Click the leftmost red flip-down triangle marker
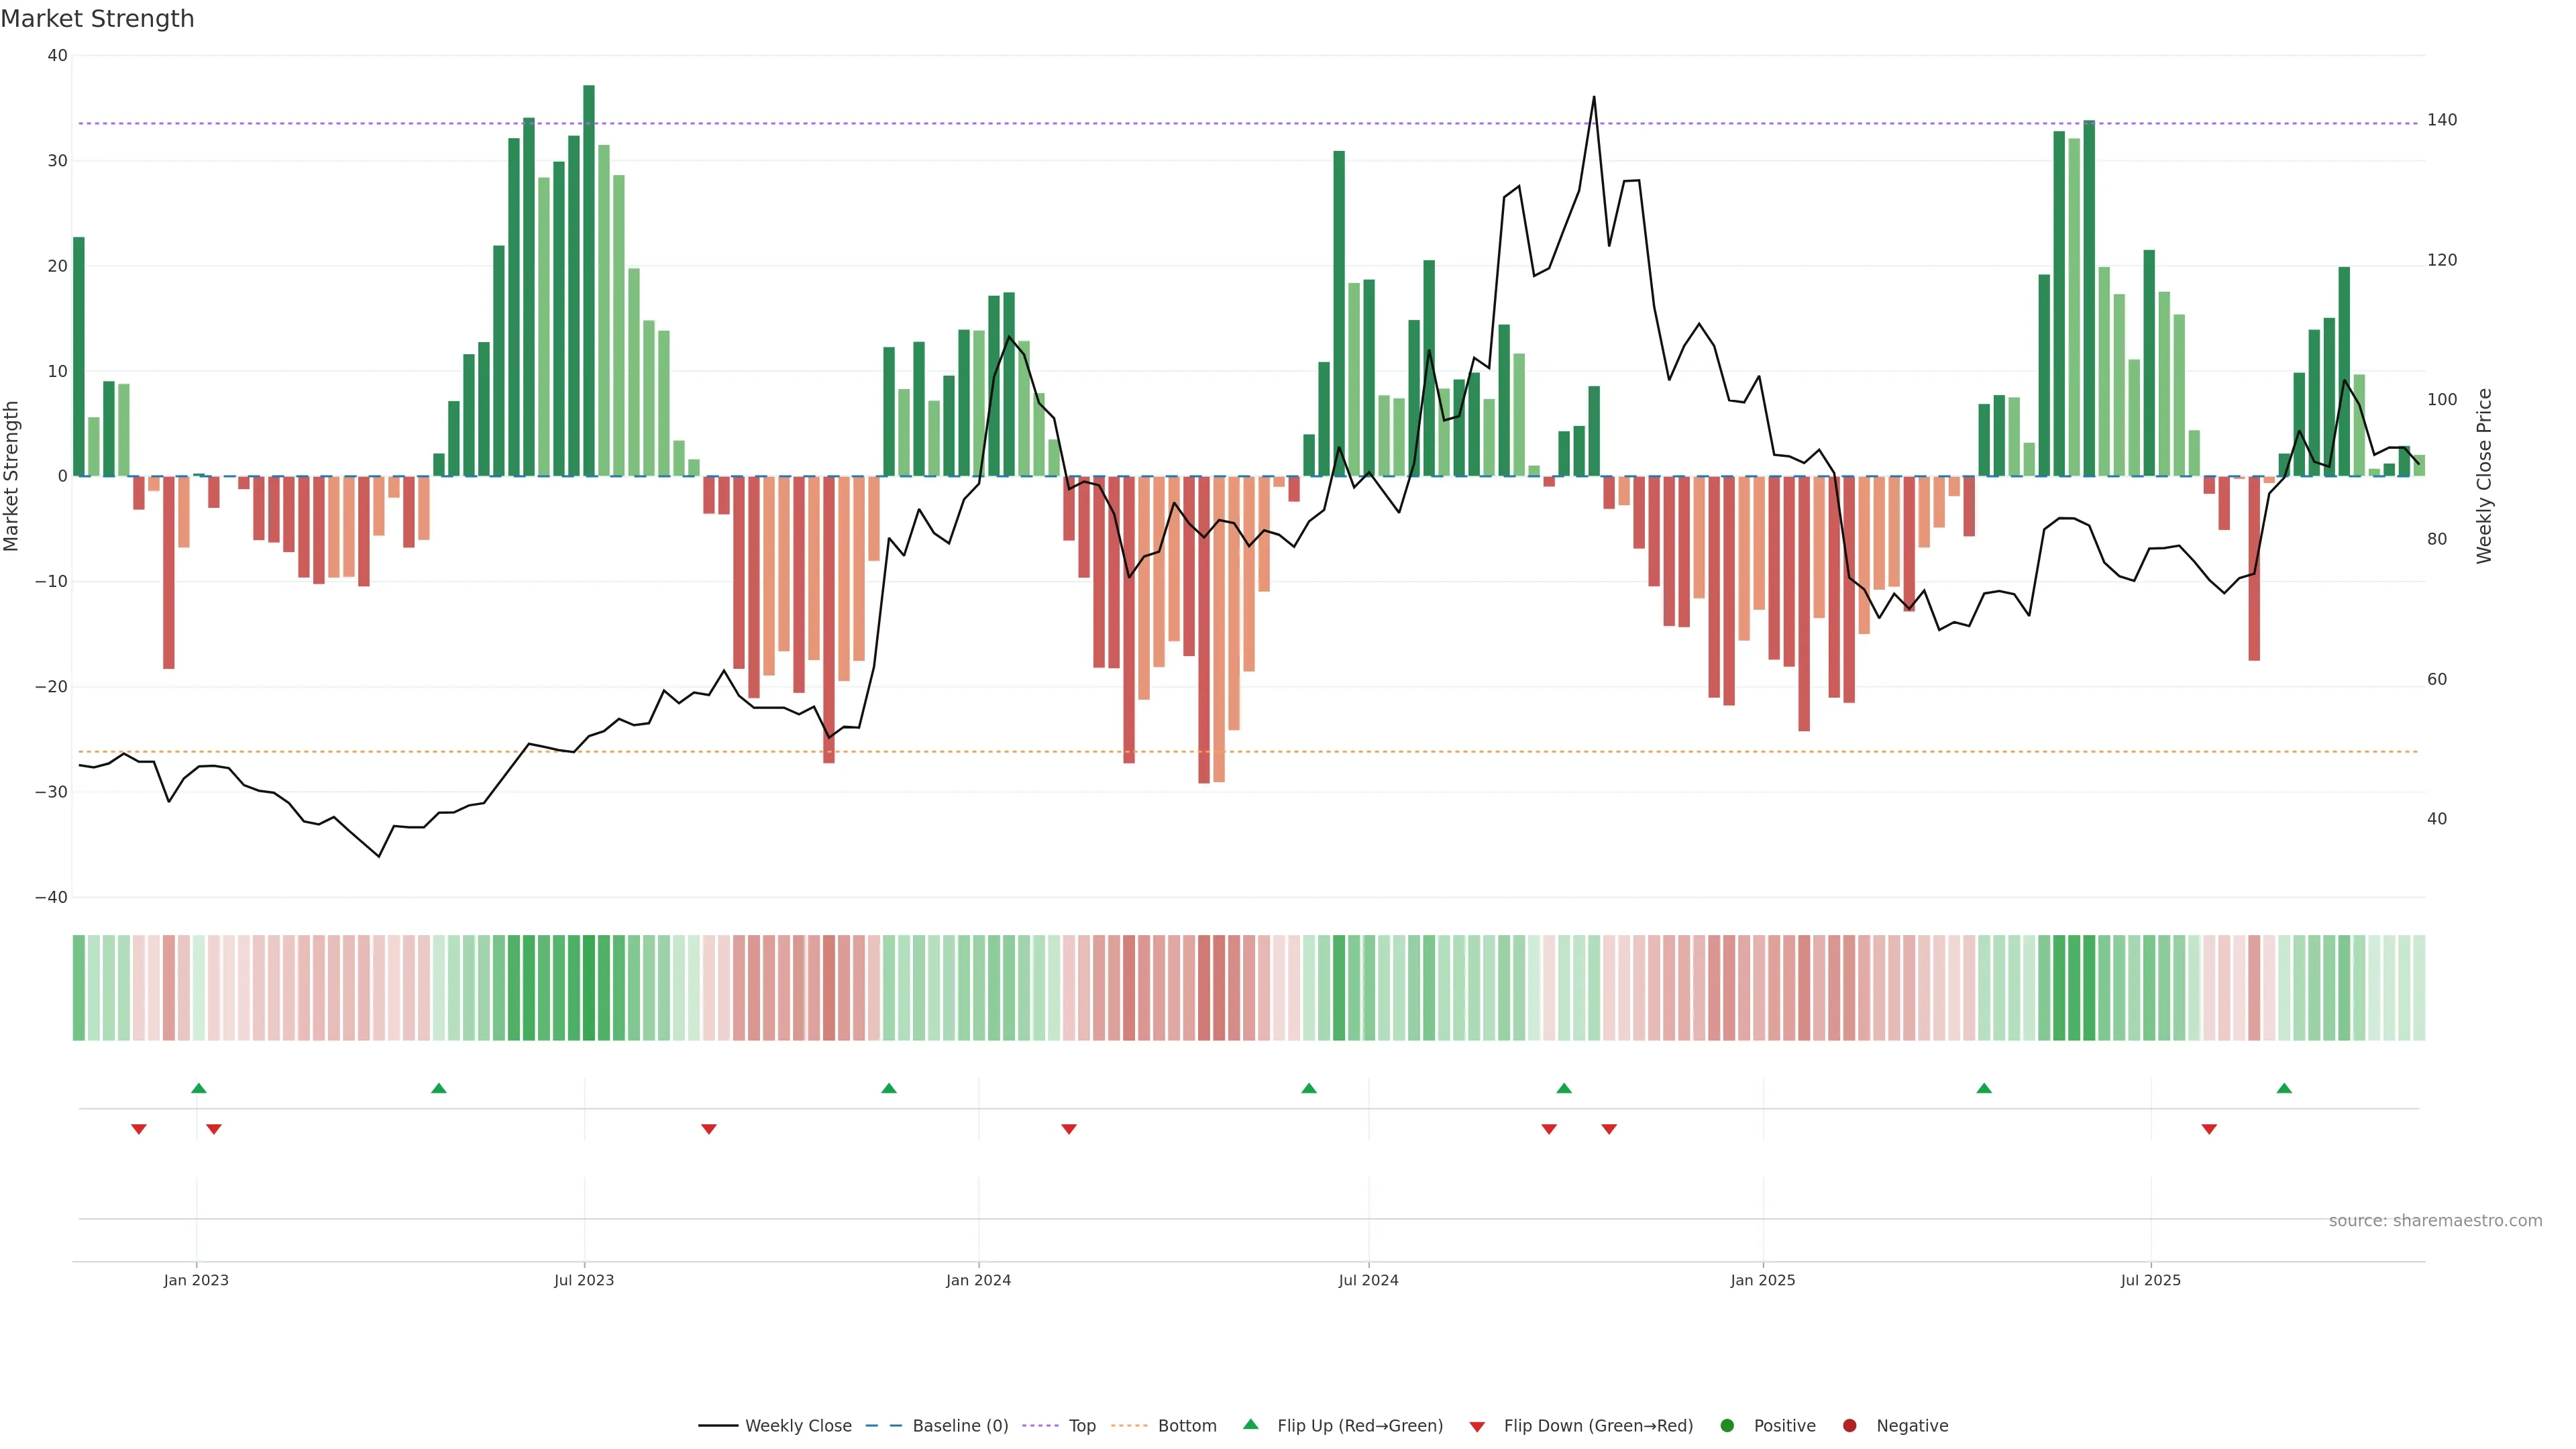2576x1449 pixels. coord(139,1129)
